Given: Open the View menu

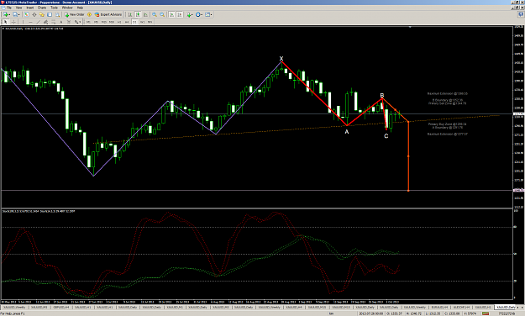Looking at the screenshot, I should pyautogui.click(x=18, y=8).
